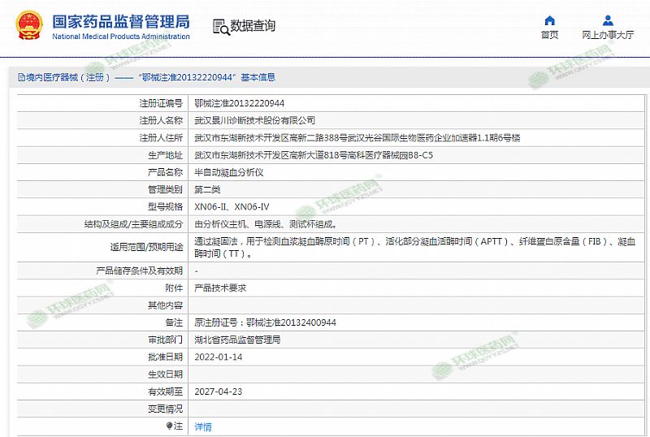Click the data query magnifier icon

(220, 26)
